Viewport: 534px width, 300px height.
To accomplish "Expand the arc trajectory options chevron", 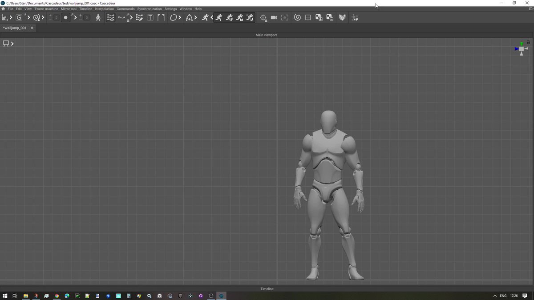I will (196, 18).
